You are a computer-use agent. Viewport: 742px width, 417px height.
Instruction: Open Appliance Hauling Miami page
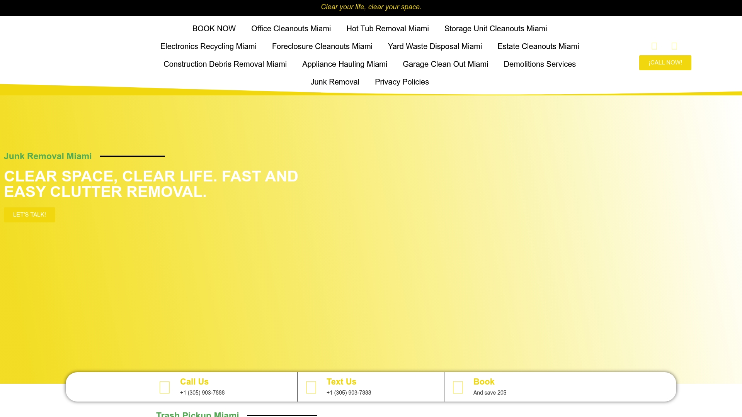[x=345, y=64]
